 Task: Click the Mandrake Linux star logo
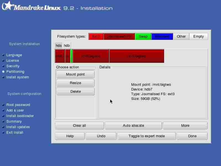(8, 6)
